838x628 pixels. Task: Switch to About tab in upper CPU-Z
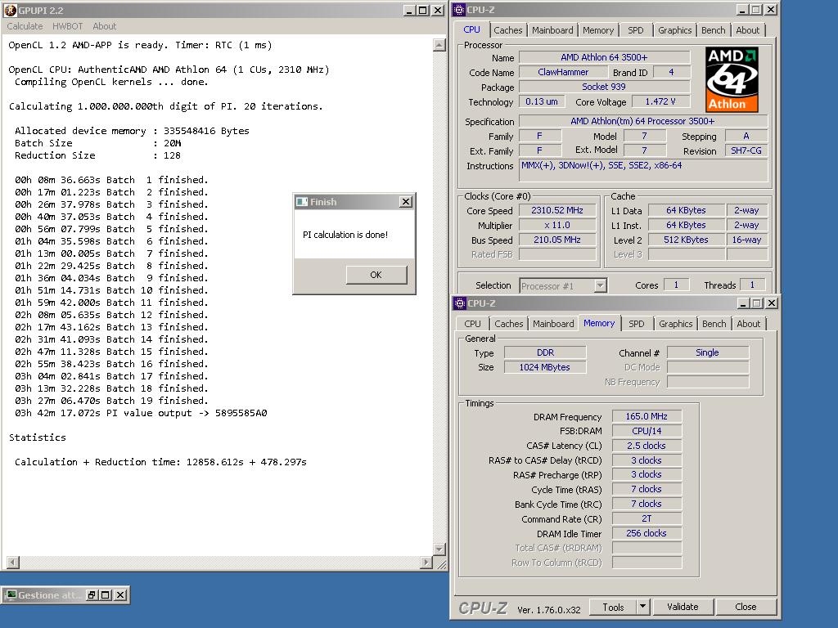[748, 30]
